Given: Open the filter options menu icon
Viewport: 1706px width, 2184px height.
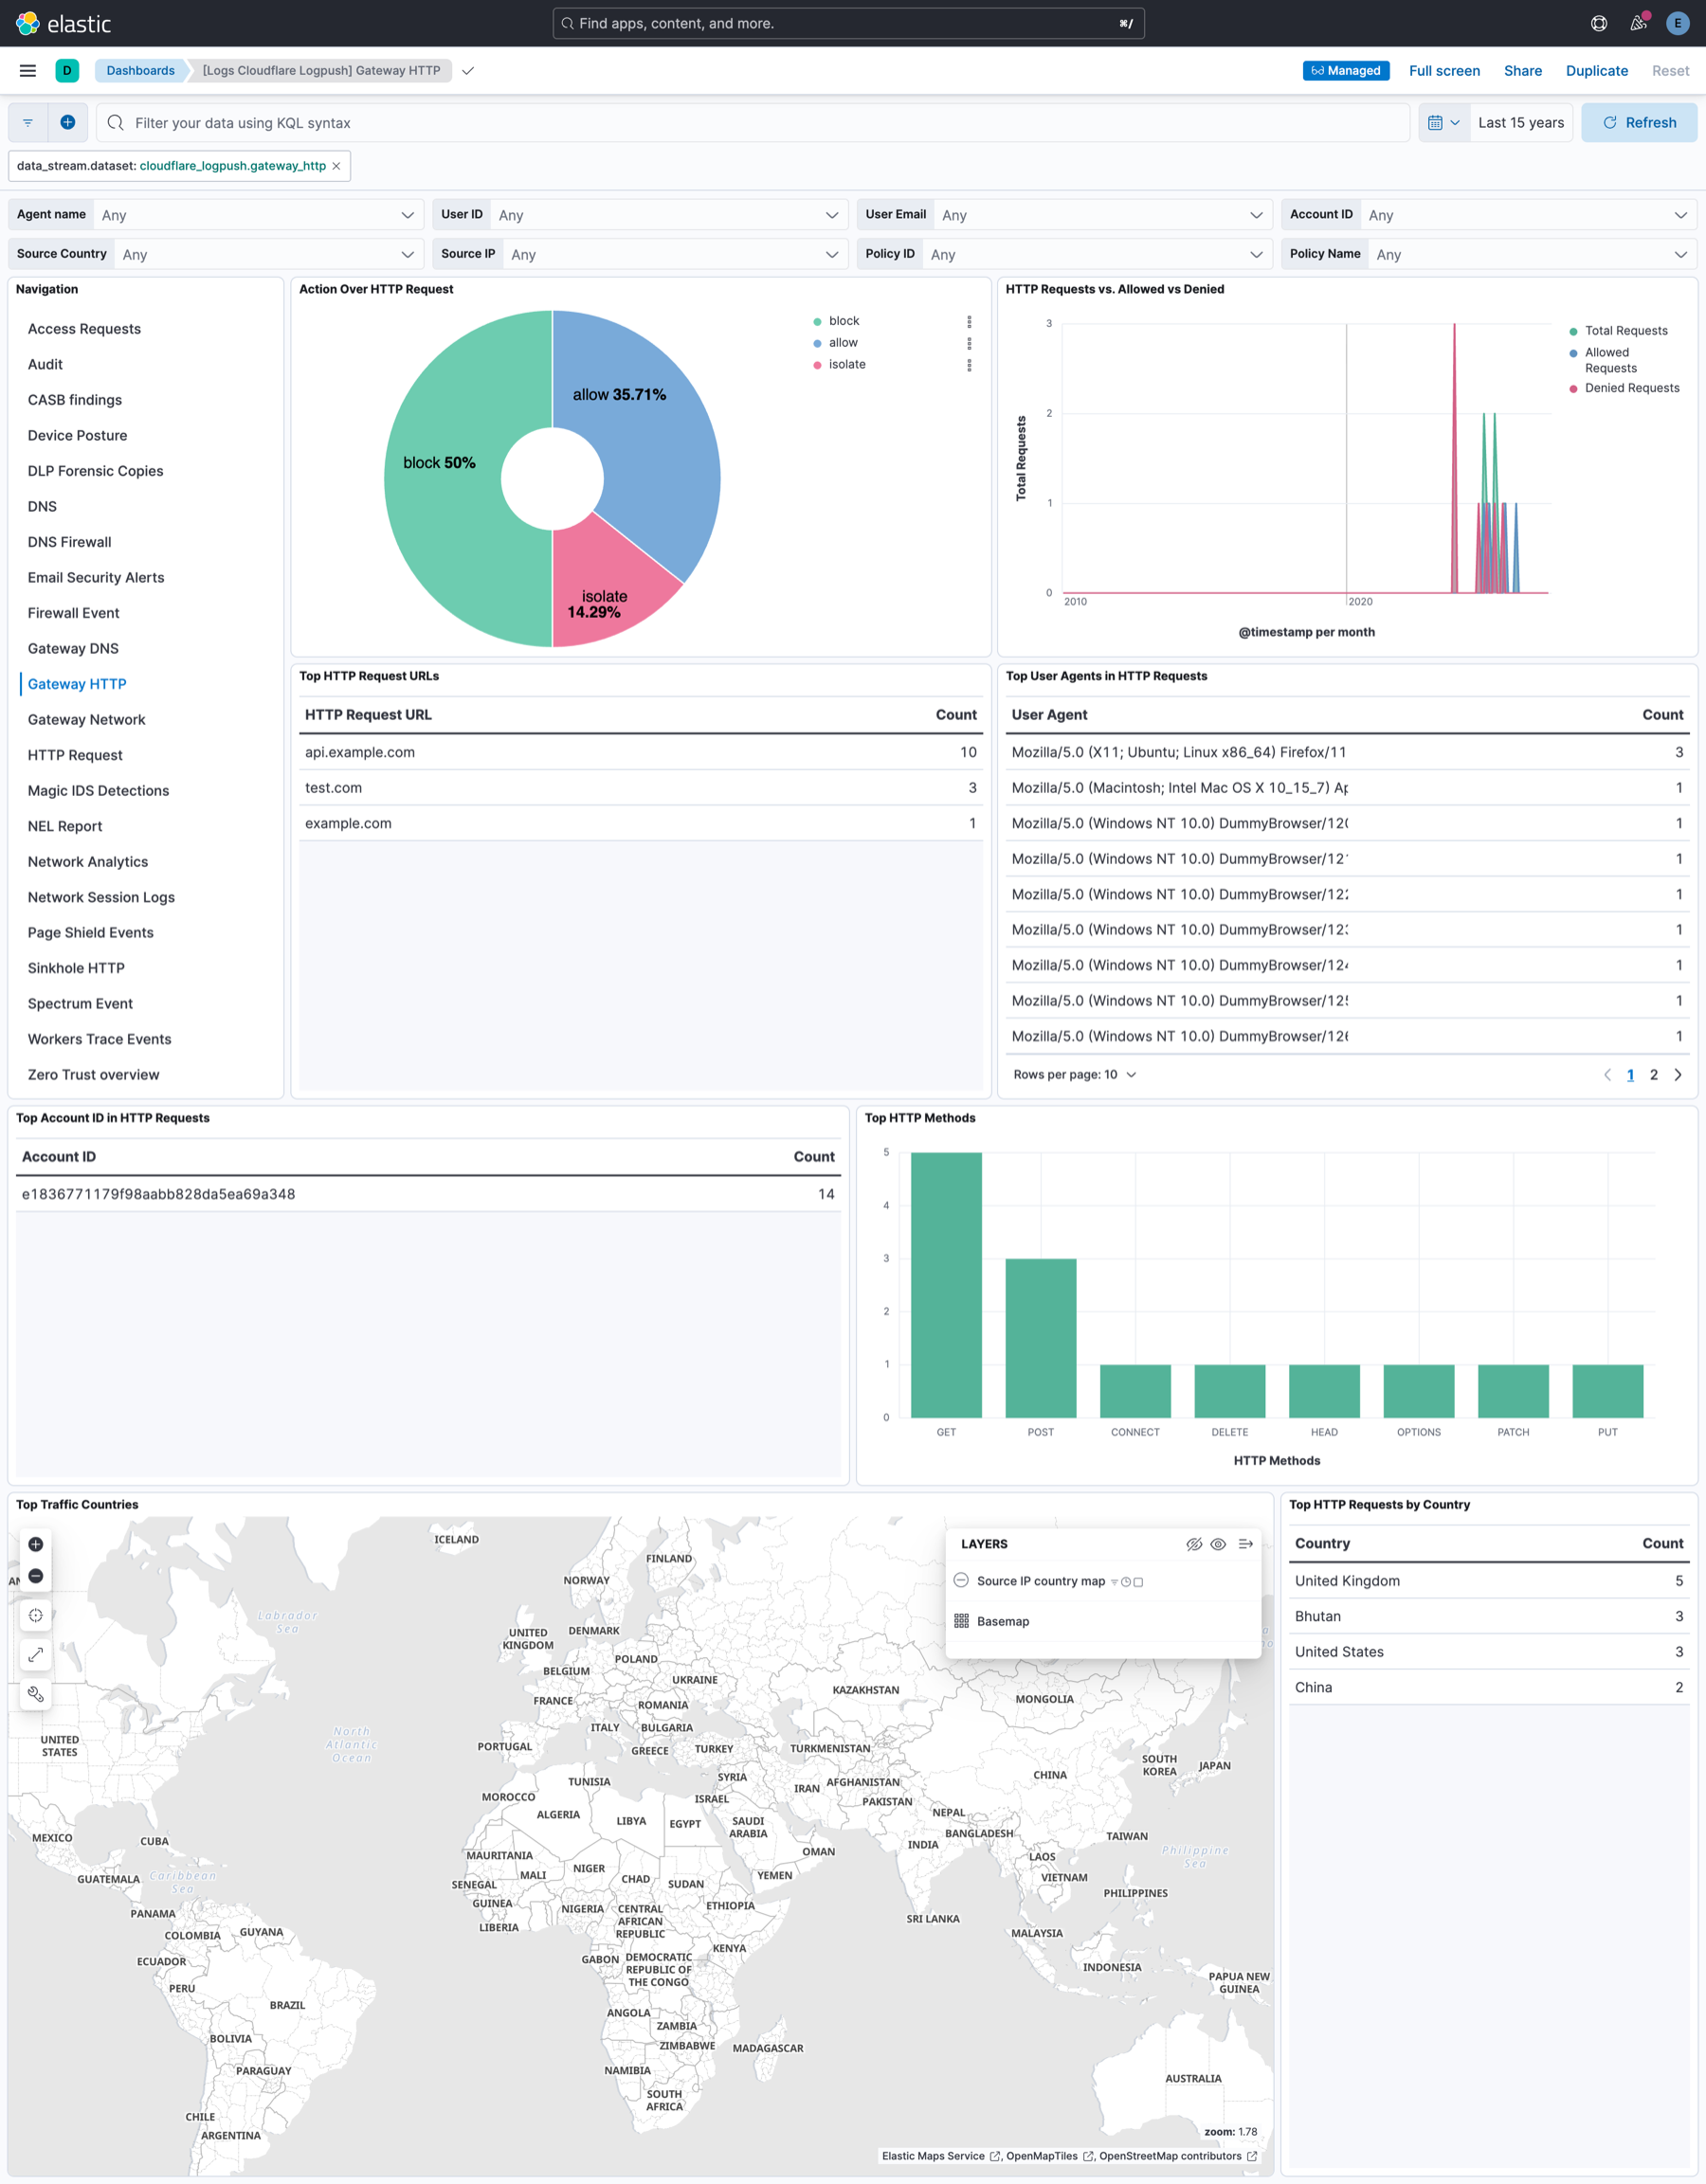Looking at the screenshot, I should [x=28, y=122].
